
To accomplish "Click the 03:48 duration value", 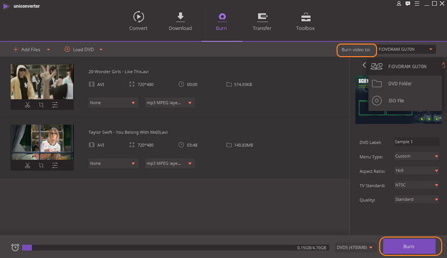I will 192,145.
